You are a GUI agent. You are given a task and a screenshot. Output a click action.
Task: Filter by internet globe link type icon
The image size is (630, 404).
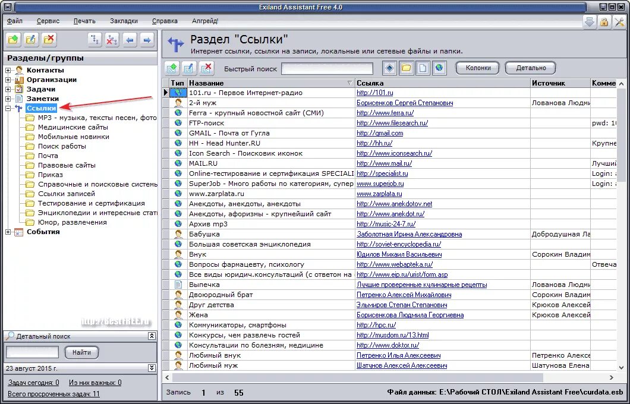440,68
